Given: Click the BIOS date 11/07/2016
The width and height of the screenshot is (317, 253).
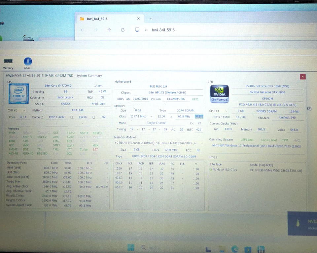Looking at the screenshot, I should (140, 99).
